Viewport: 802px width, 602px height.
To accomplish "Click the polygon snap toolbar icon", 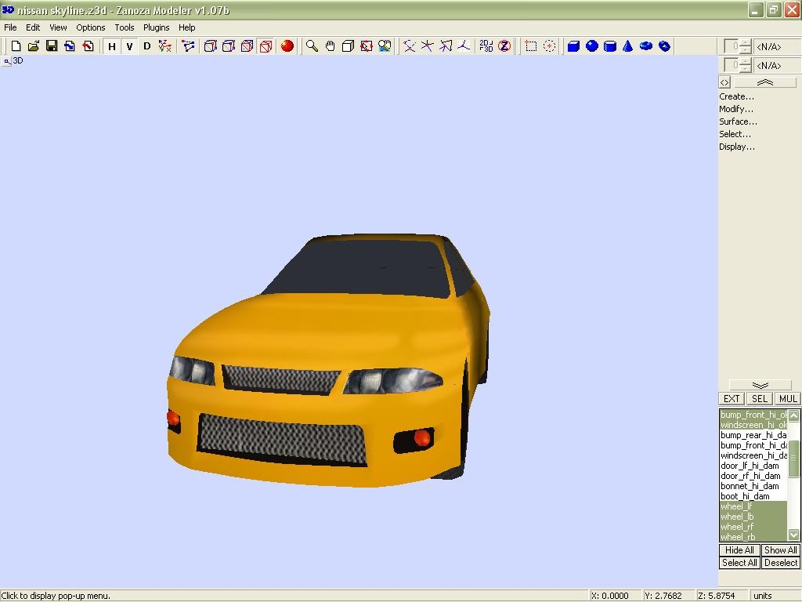I will tap(445, 46).
